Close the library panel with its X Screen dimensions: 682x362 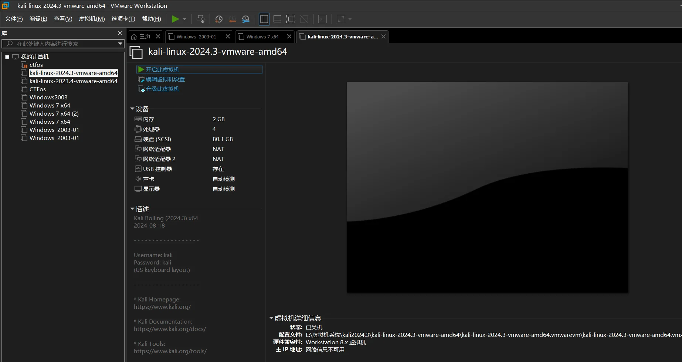pos(120,33)
